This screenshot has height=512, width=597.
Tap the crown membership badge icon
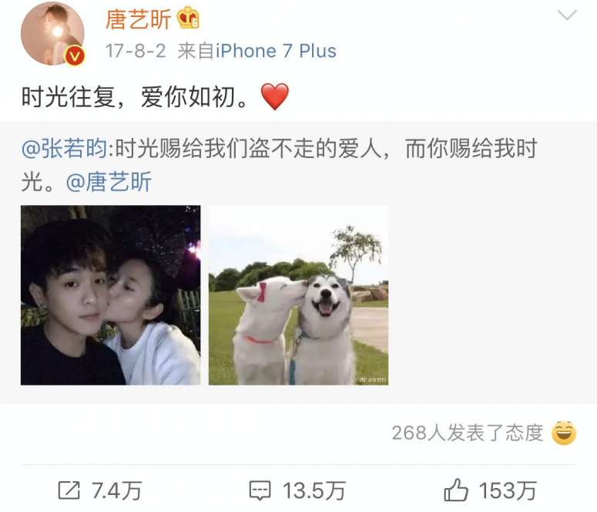(189, 19)
